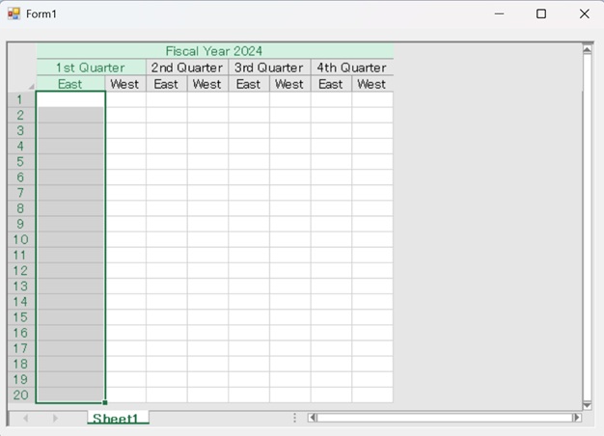Close the Form1 window
Viewport: 604px width, 436px height.
[585, 14]
